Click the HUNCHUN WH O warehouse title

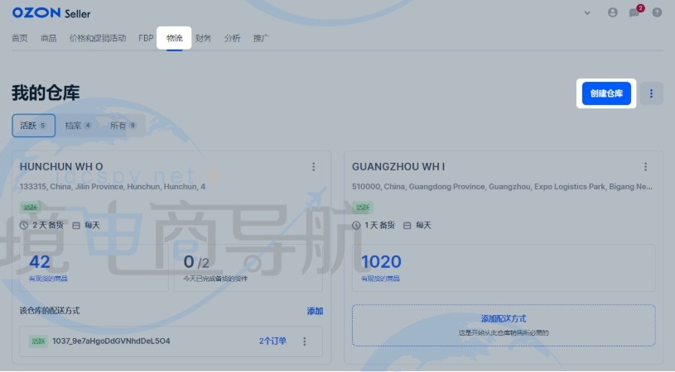[61, 167]
